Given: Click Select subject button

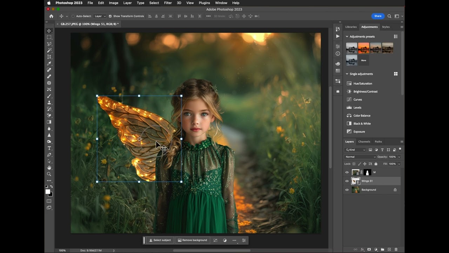Looking at the screenshot, I should (x=160, y=240).
